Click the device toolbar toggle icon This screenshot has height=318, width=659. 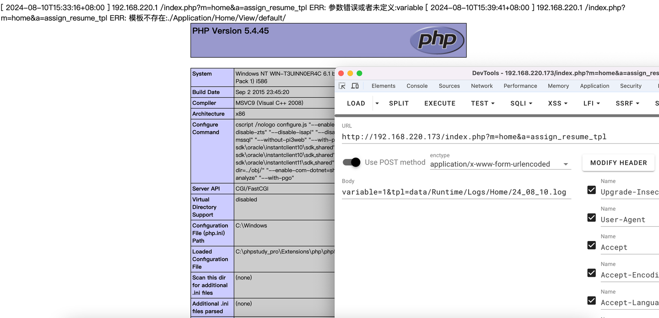(x=355, y=86)
